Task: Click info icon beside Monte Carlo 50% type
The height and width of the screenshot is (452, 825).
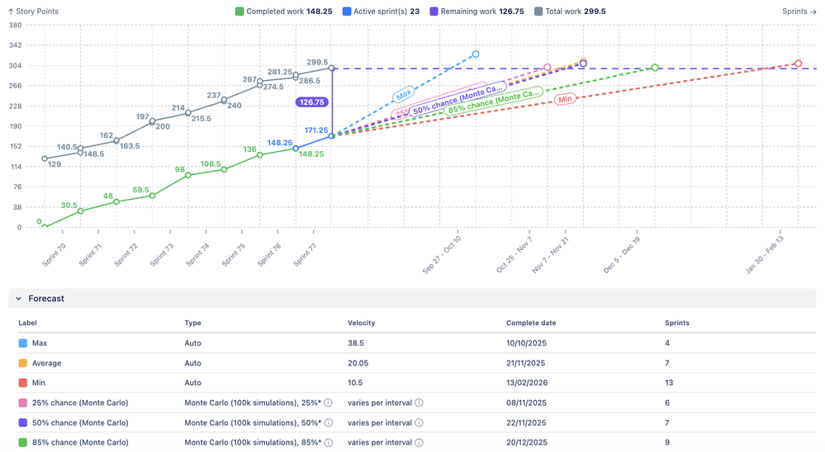Action: point(328,423)
